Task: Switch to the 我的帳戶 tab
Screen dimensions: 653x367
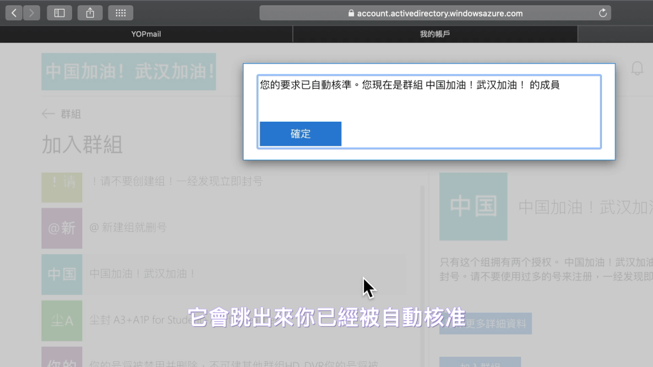Action: tap(435, 34)
